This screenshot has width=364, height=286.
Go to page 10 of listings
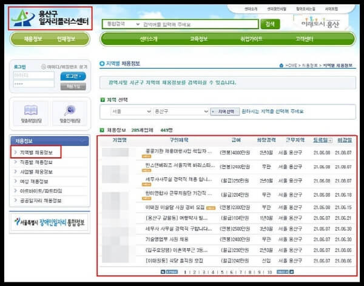click(269, 272)
